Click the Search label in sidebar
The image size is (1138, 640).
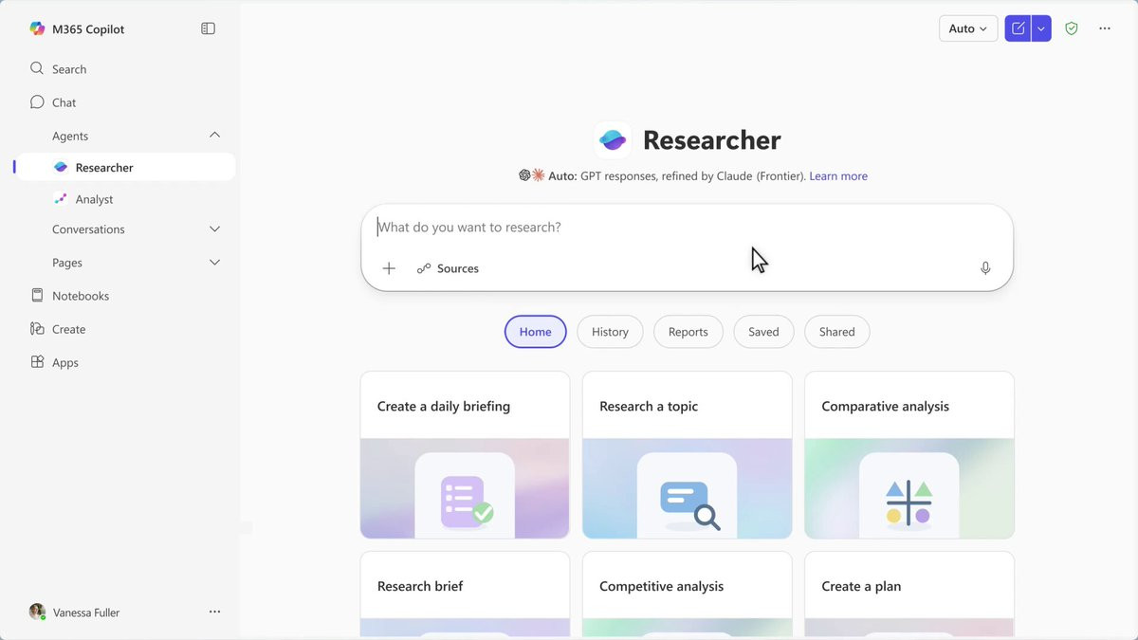click(x=69, y=69)
